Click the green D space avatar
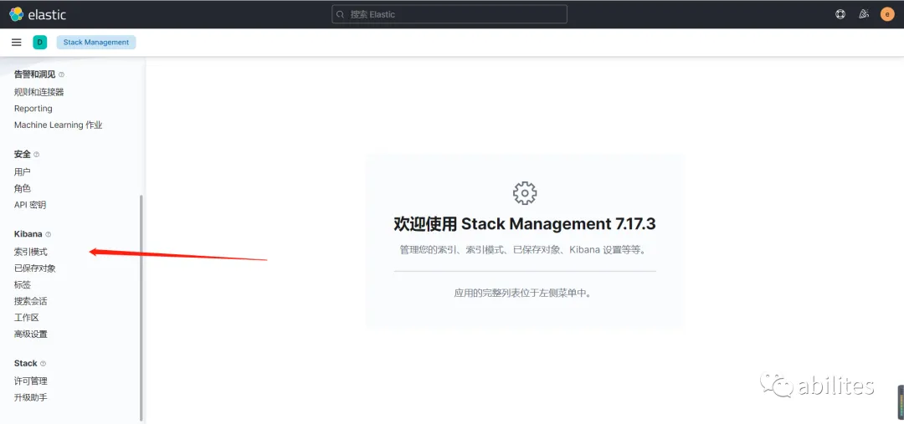Viewport: 904px width, 424px height. [40, 42]
